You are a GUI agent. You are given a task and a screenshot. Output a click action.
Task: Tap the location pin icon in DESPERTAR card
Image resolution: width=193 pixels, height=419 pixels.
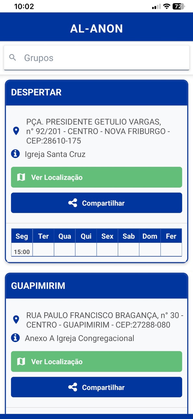tap(16, 131)
